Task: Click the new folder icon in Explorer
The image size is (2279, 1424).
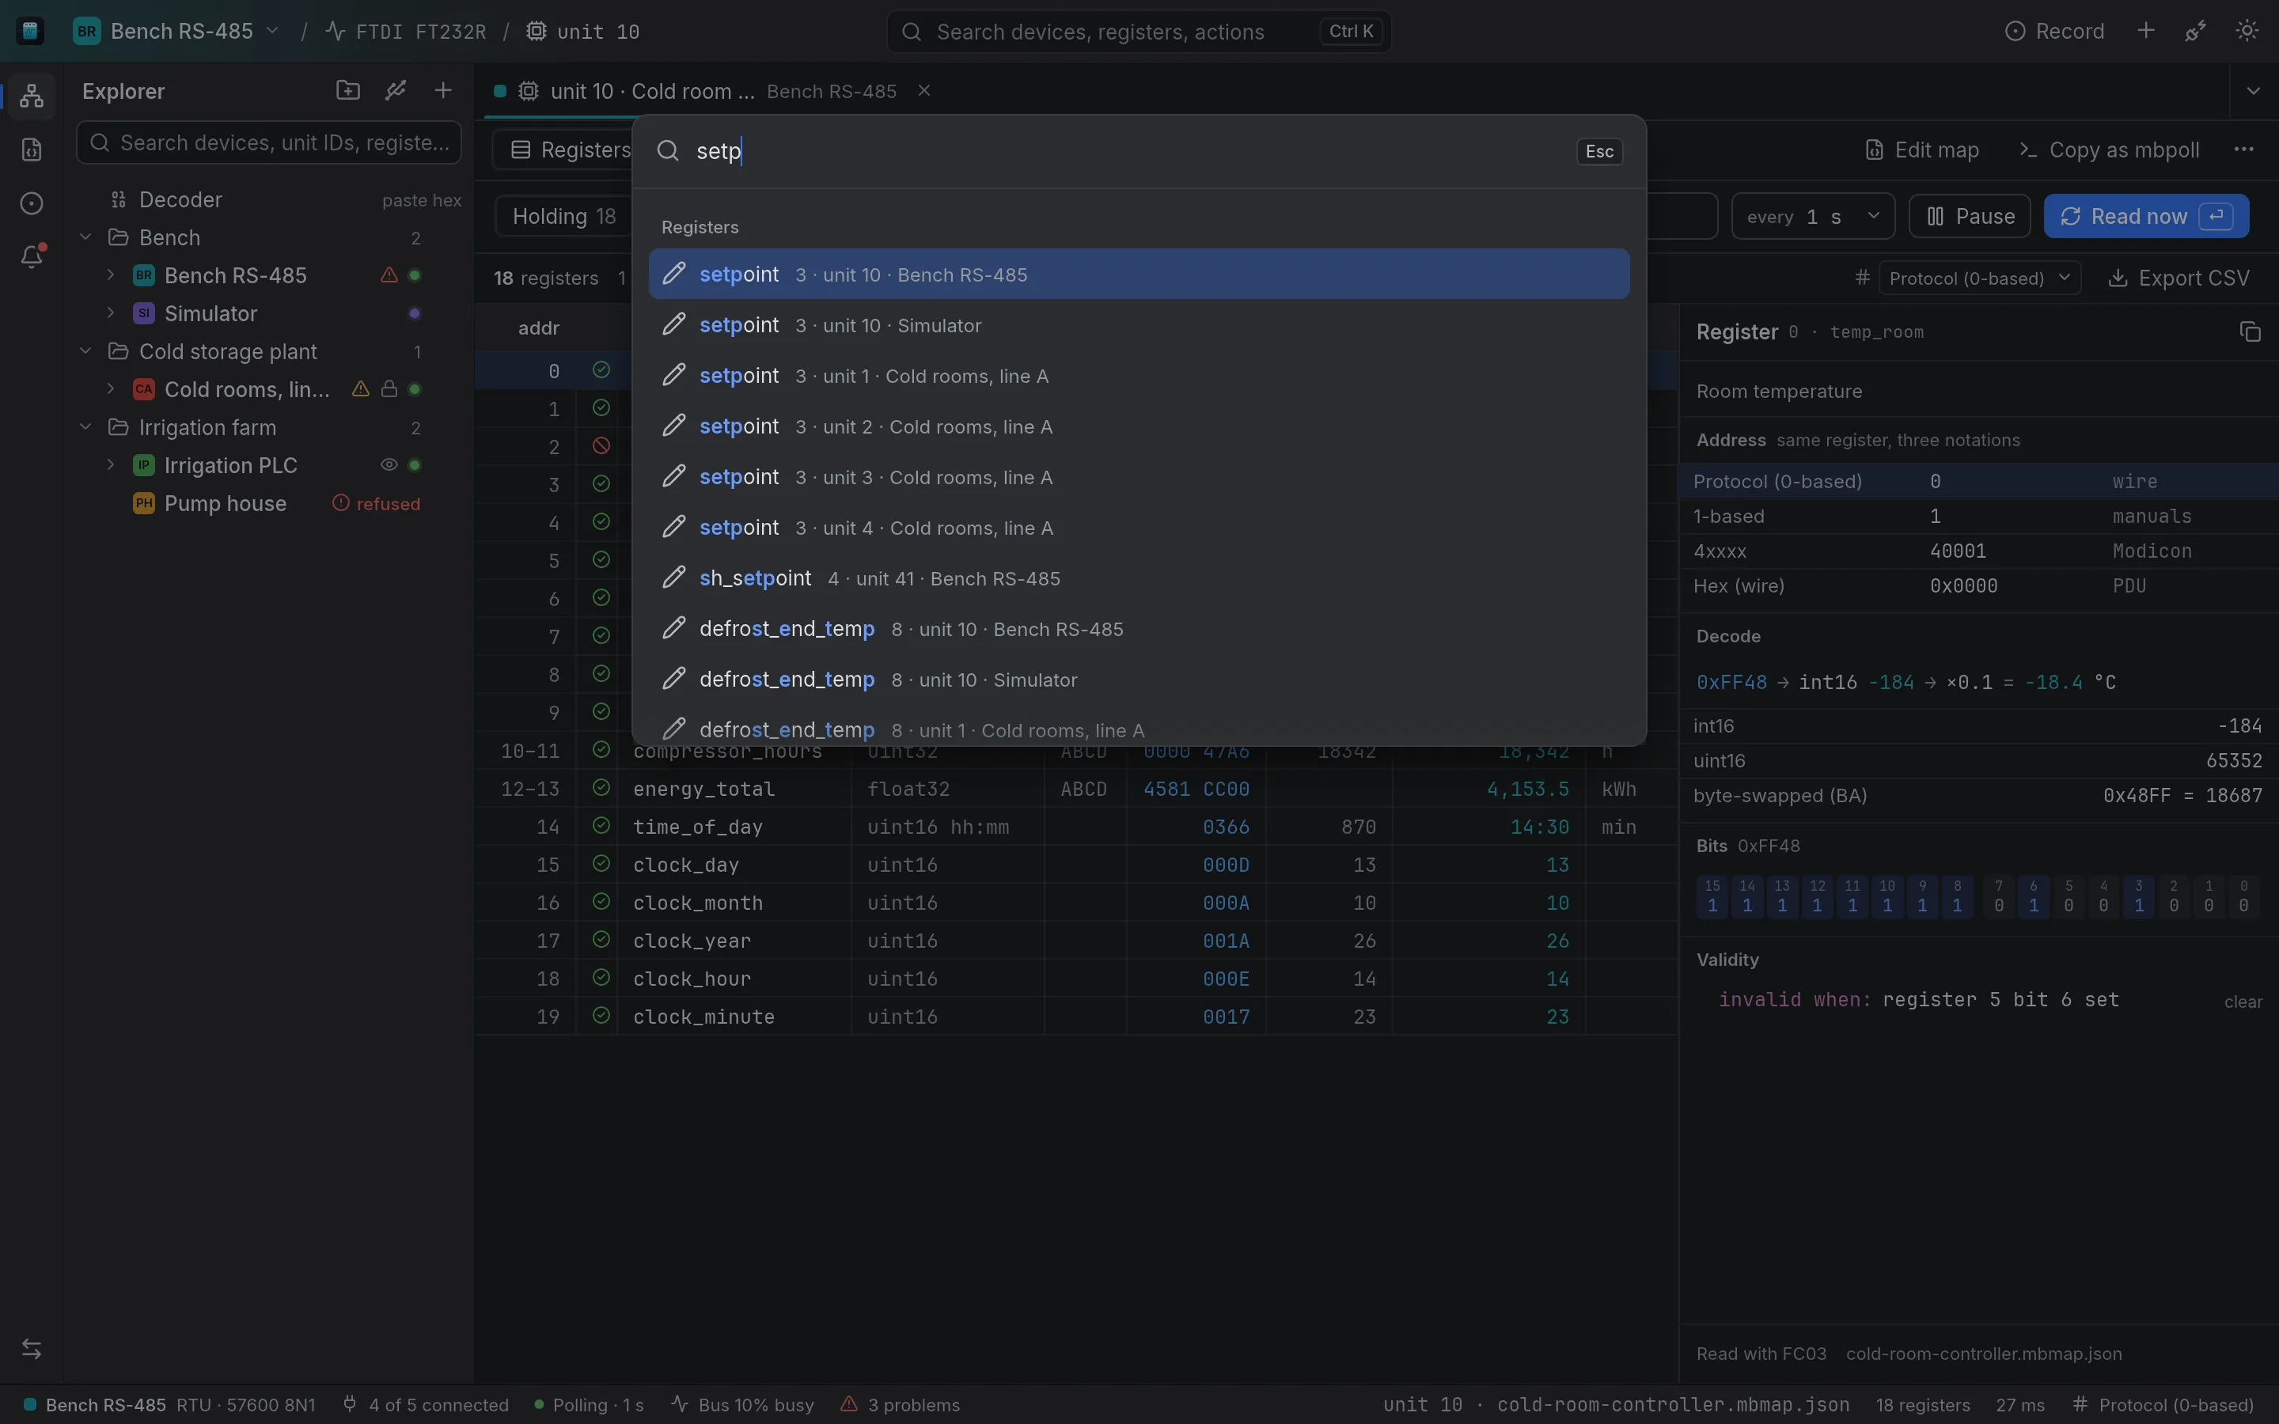Action: (347, 90)
